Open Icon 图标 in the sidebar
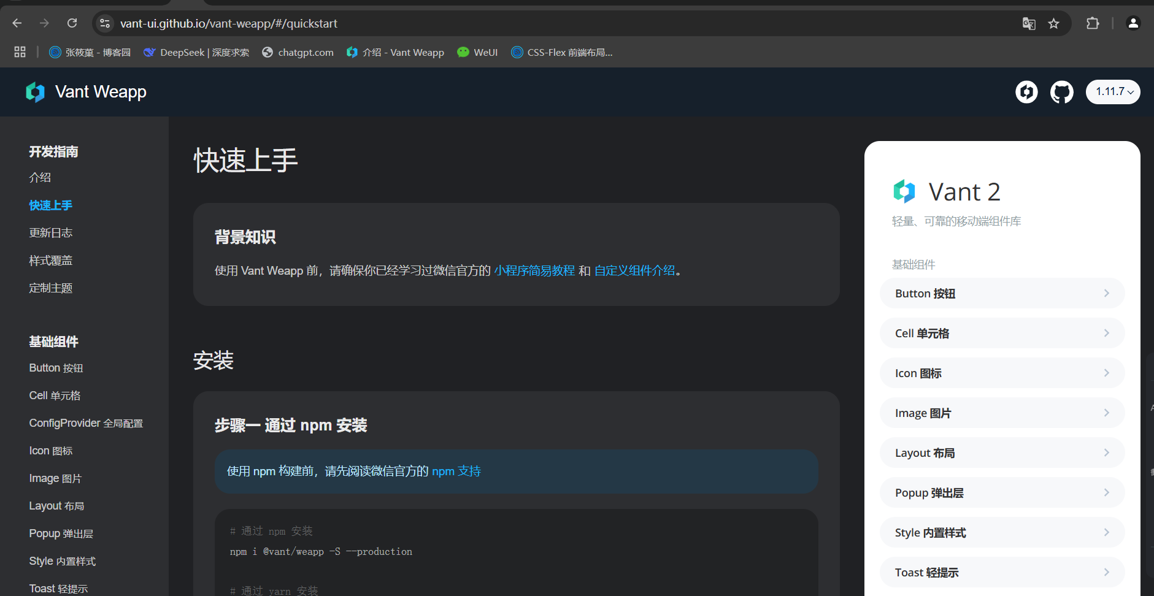 coord(51,451)
